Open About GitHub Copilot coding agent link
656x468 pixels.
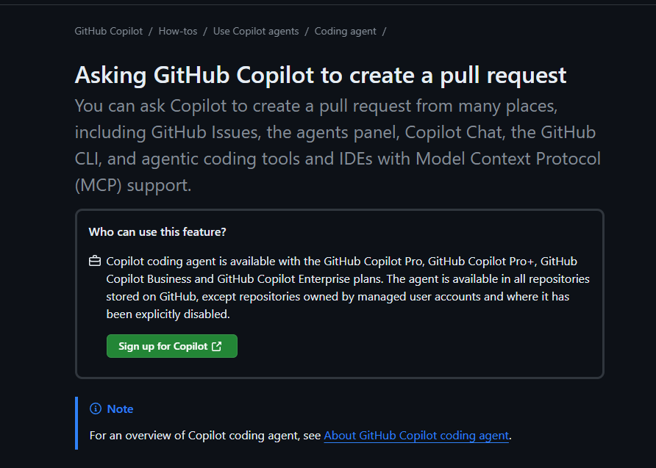click(416, 436)
